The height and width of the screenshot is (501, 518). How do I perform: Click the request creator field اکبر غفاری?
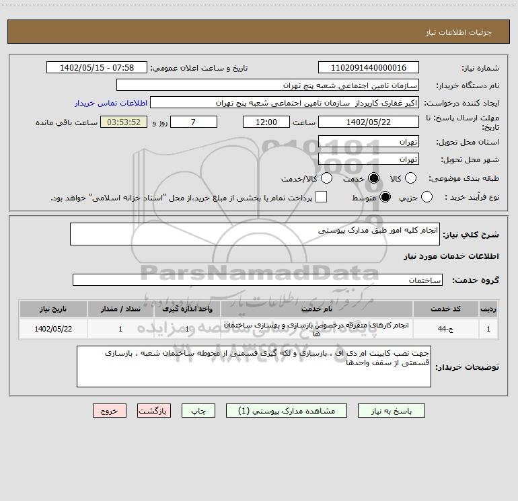(x=285, y=103)
